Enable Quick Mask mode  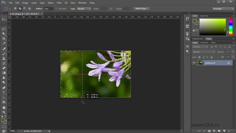pos(4,126)
